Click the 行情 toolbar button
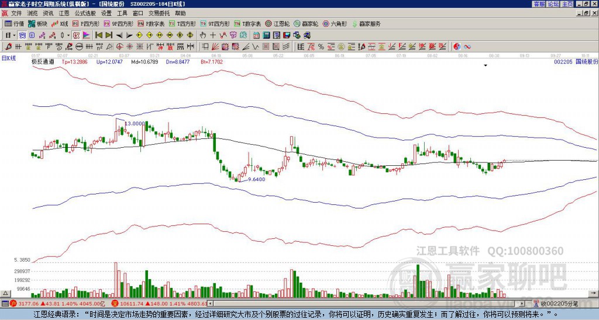Image resolution: width=599 pixels, height=320 pixels. 14,23
